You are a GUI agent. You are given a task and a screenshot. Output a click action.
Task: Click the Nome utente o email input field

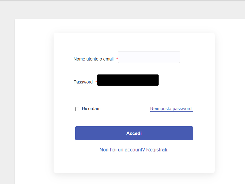[149, 57]
